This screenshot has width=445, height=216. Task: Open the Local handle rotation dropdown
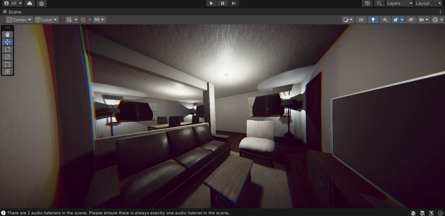click(x=46, y=20)
